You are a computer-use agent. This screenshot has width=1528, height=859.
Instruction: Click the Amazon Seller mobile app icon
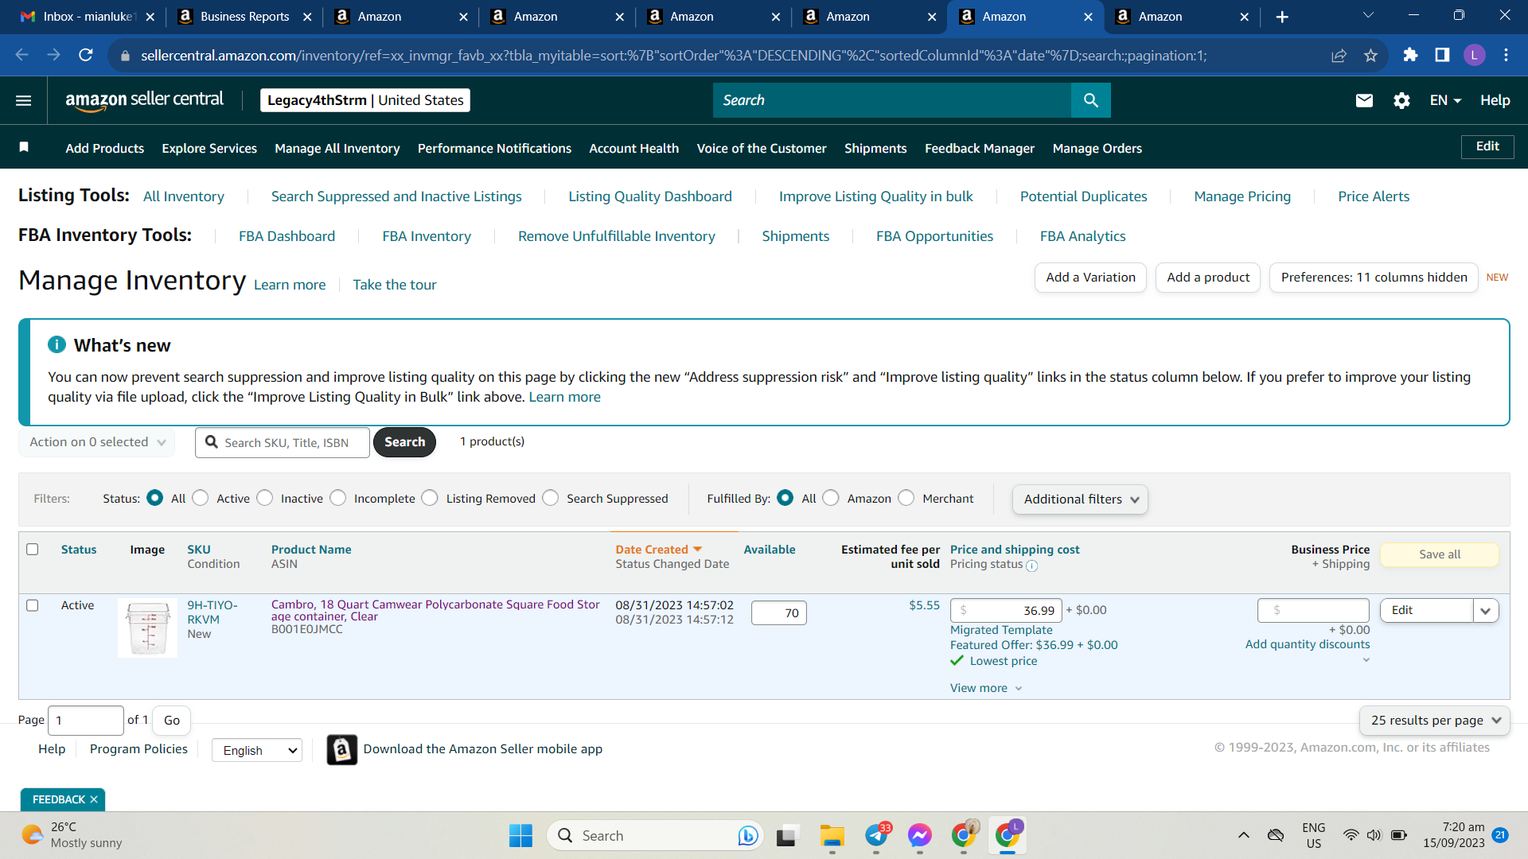coord(341,749)
